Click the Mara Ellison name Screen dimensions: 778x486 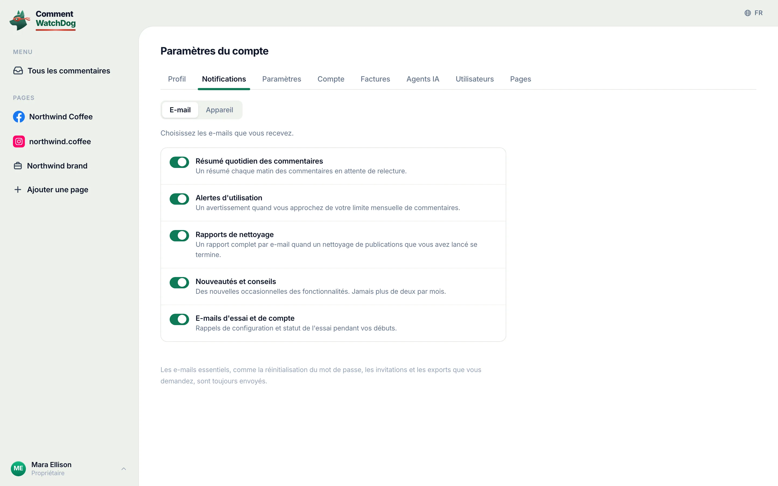pos(51,464)
